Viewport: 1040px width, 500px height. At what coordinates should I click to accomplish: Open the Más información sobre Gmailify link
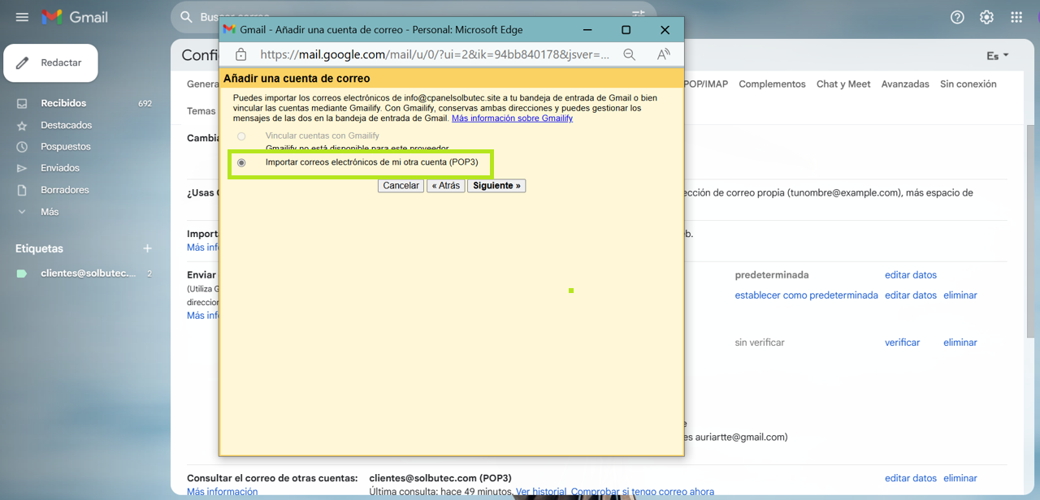tap(512, 119)
